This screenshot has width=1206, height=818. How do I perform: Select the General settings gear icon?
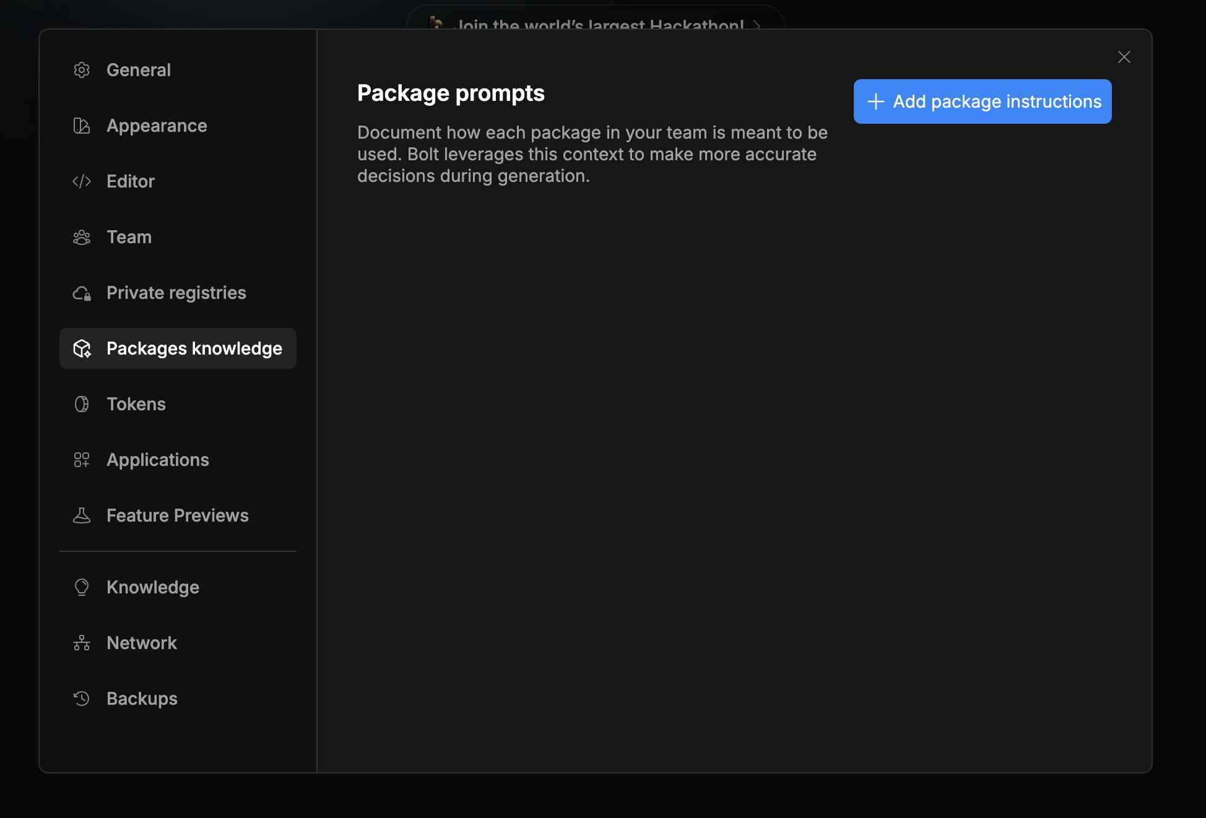click(82, 70)
